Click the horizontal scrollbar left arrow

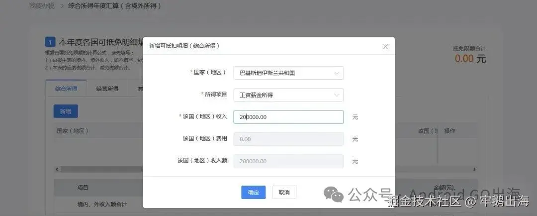pyautogui.click(x=57, y=169)
